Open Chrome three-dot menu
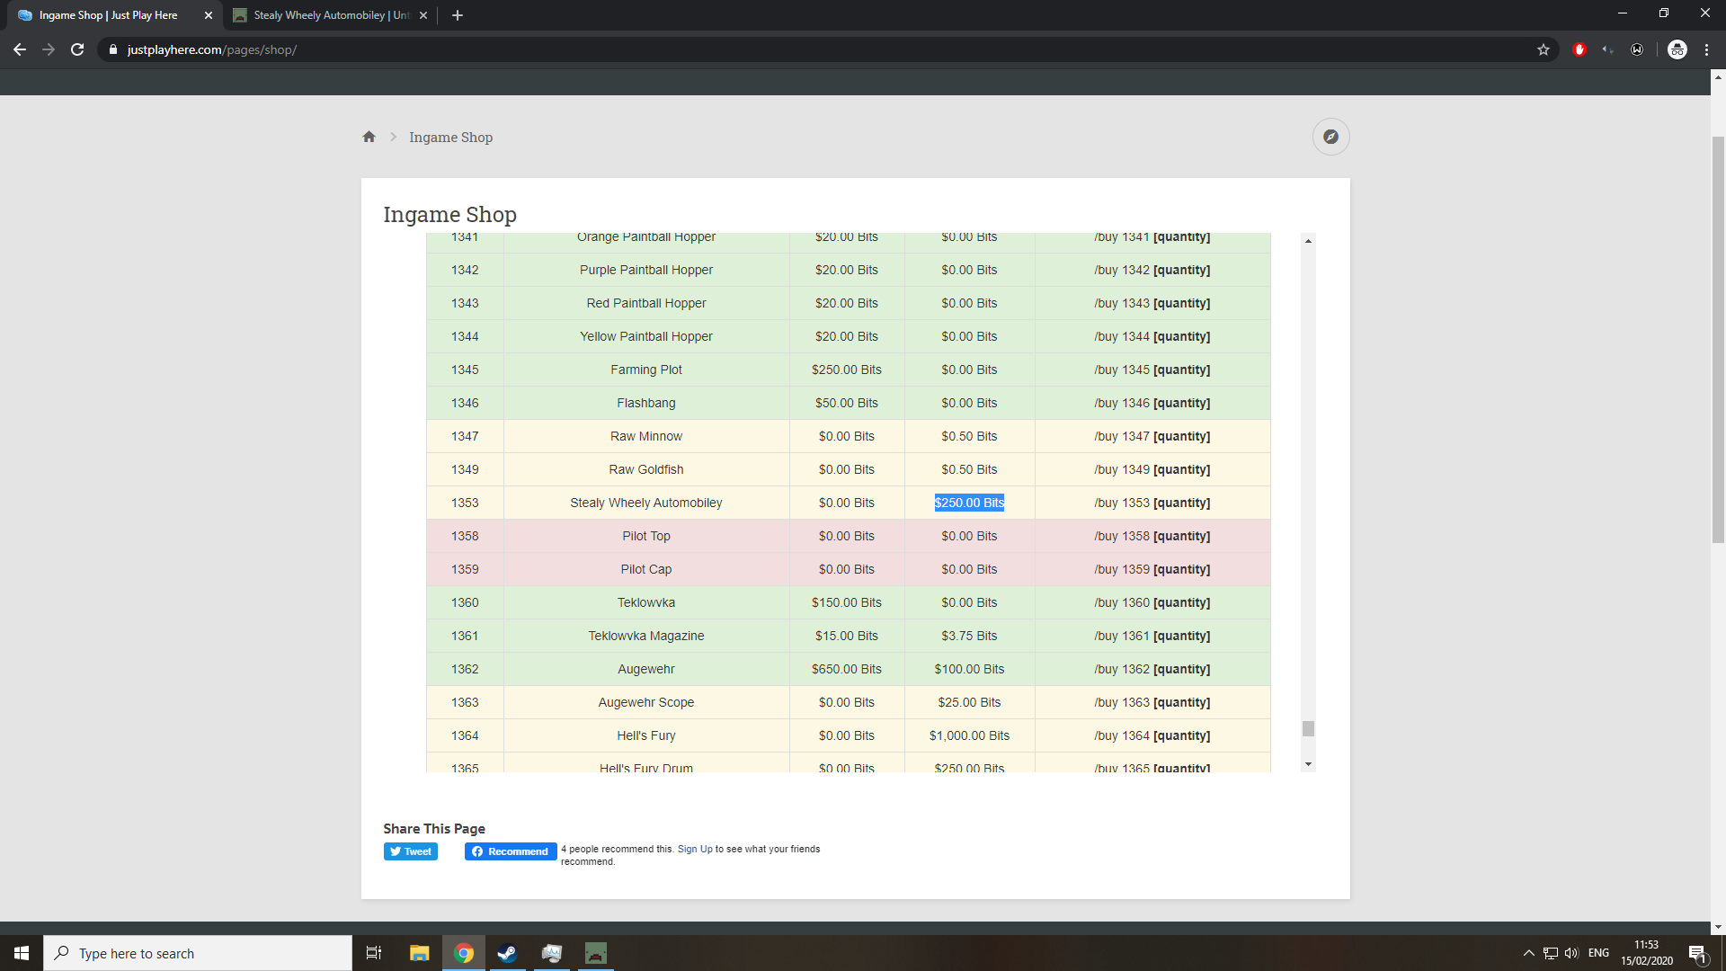The width and height of the screenshot is (1726, 971). tap(1706, 49)
